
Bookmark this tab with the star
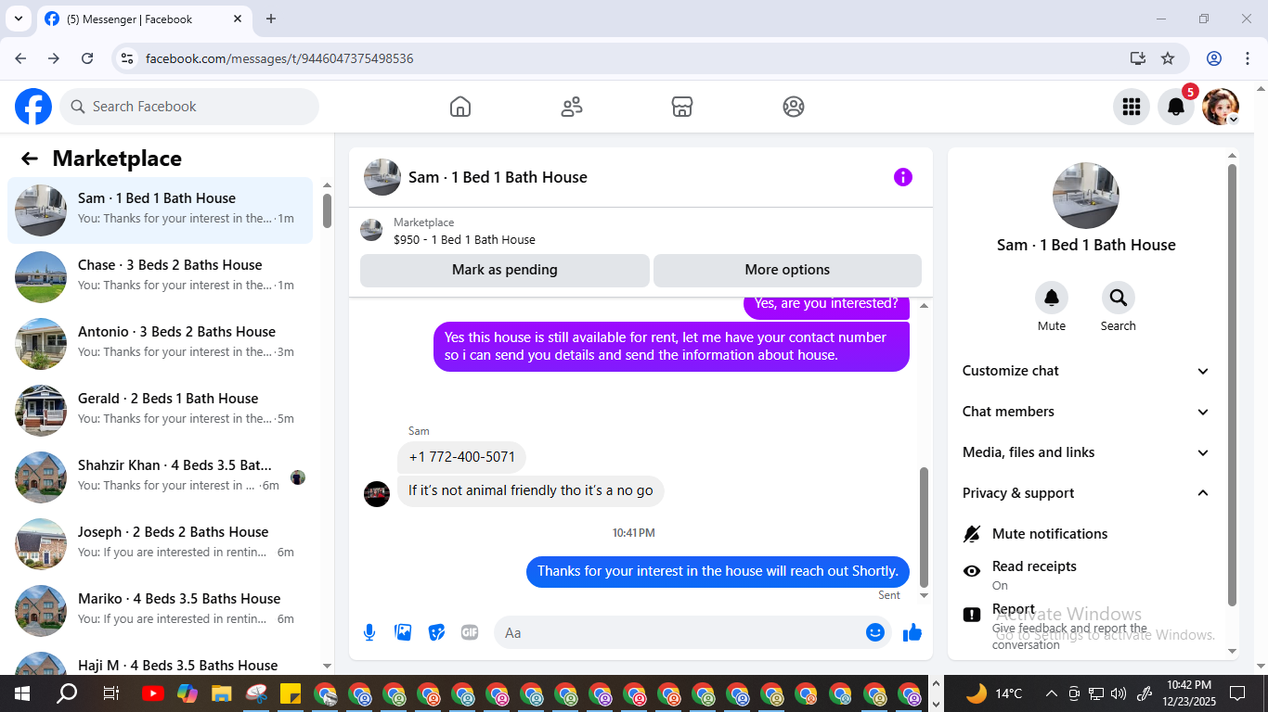tap(1168, 58)
